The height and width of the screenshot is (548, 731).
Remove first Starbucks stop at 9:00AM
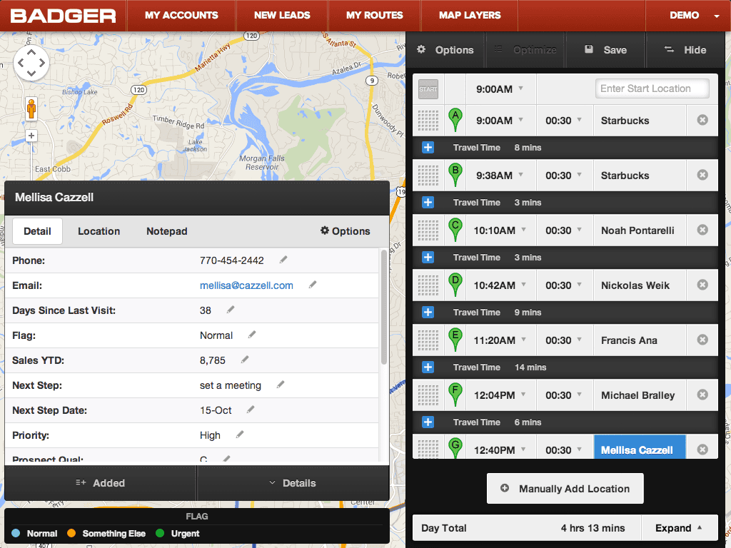[702, 120]
